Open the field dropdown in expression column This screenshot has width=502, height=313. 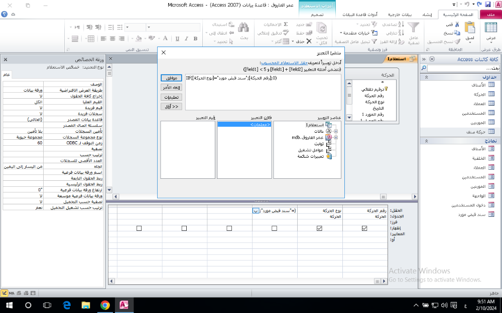point(256,211)
